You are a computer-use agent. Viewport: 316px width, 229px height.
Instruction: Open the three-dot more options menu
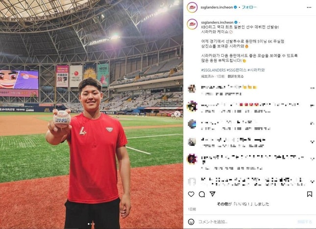pyautogui.click(x=309, y=7)
